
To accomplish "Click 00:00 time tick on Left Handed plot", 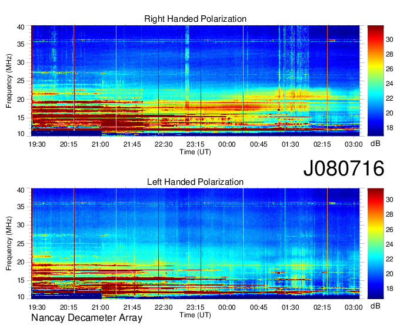I will [227, 307].
